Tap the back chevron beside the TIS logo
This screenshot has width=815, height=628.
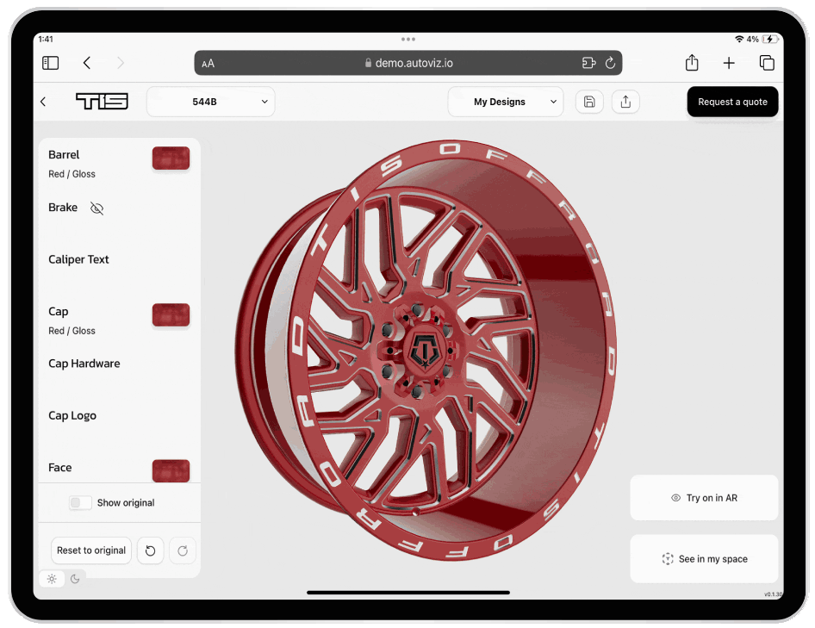(43, 102)
